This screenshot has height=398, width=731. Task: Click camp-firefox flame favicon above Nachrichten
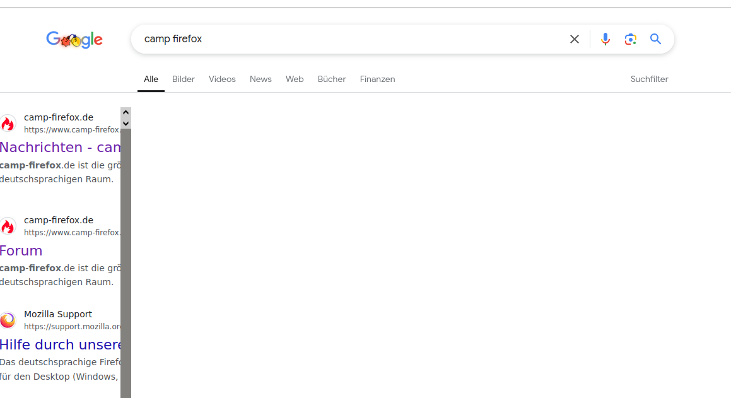[8, 124]
